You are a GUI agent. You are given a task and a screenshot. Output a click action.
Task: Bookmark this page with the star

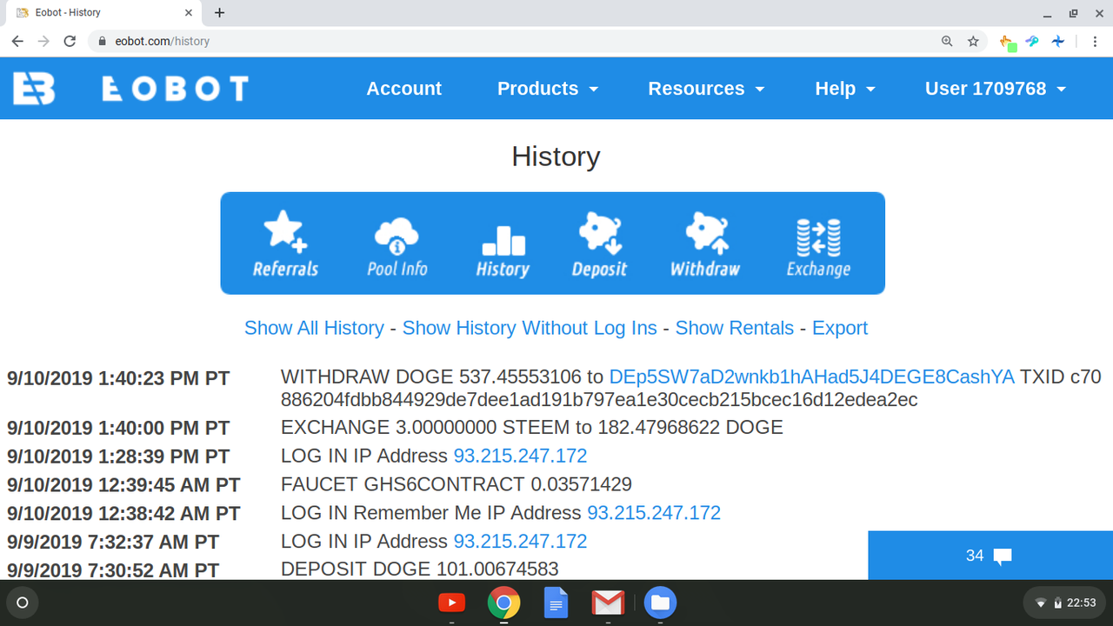pyautogui.click(x=973, y=41)
